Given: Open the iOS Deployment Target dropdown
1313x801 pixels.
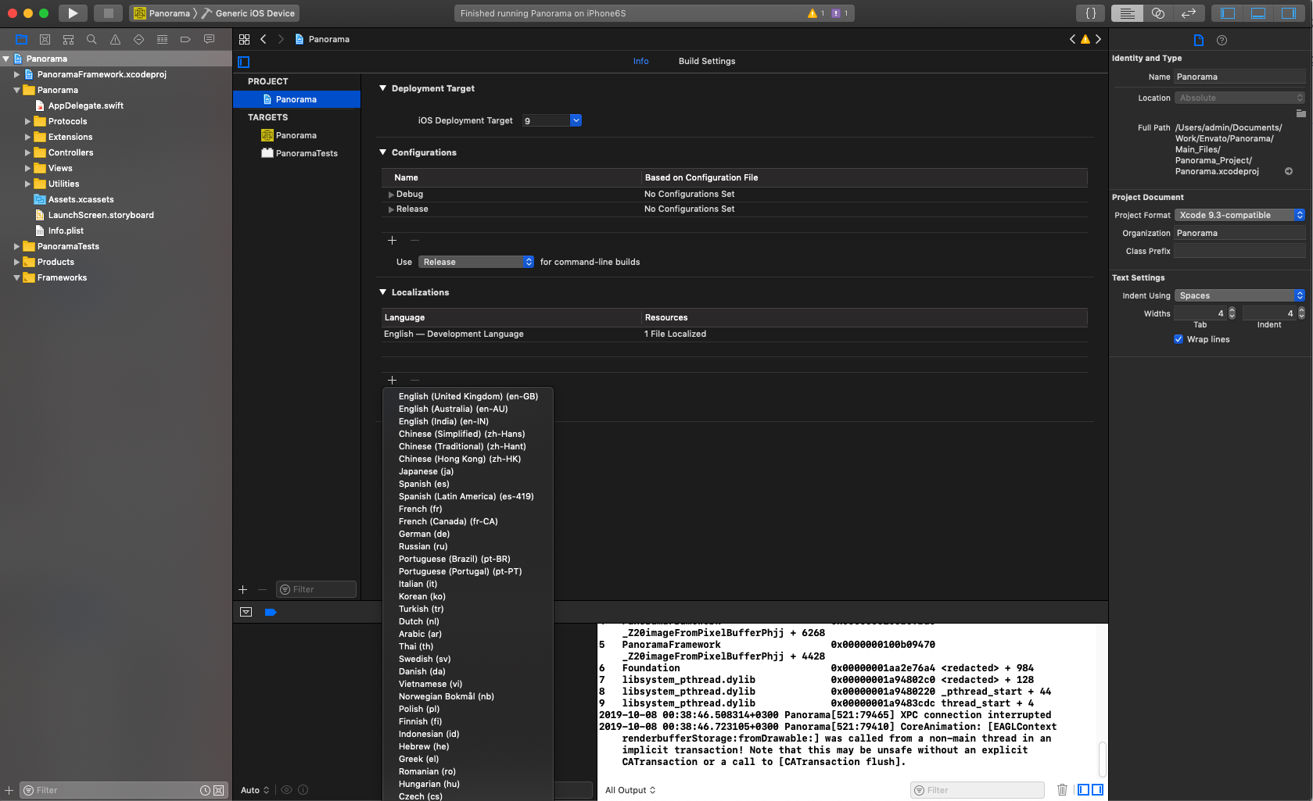Looking at the screenshot, I should (x=576, y=120).
